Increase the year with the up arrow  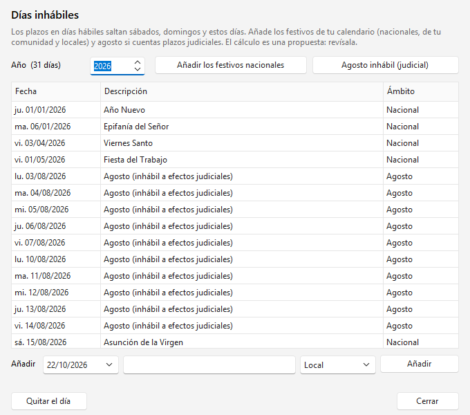pos(138,62)
